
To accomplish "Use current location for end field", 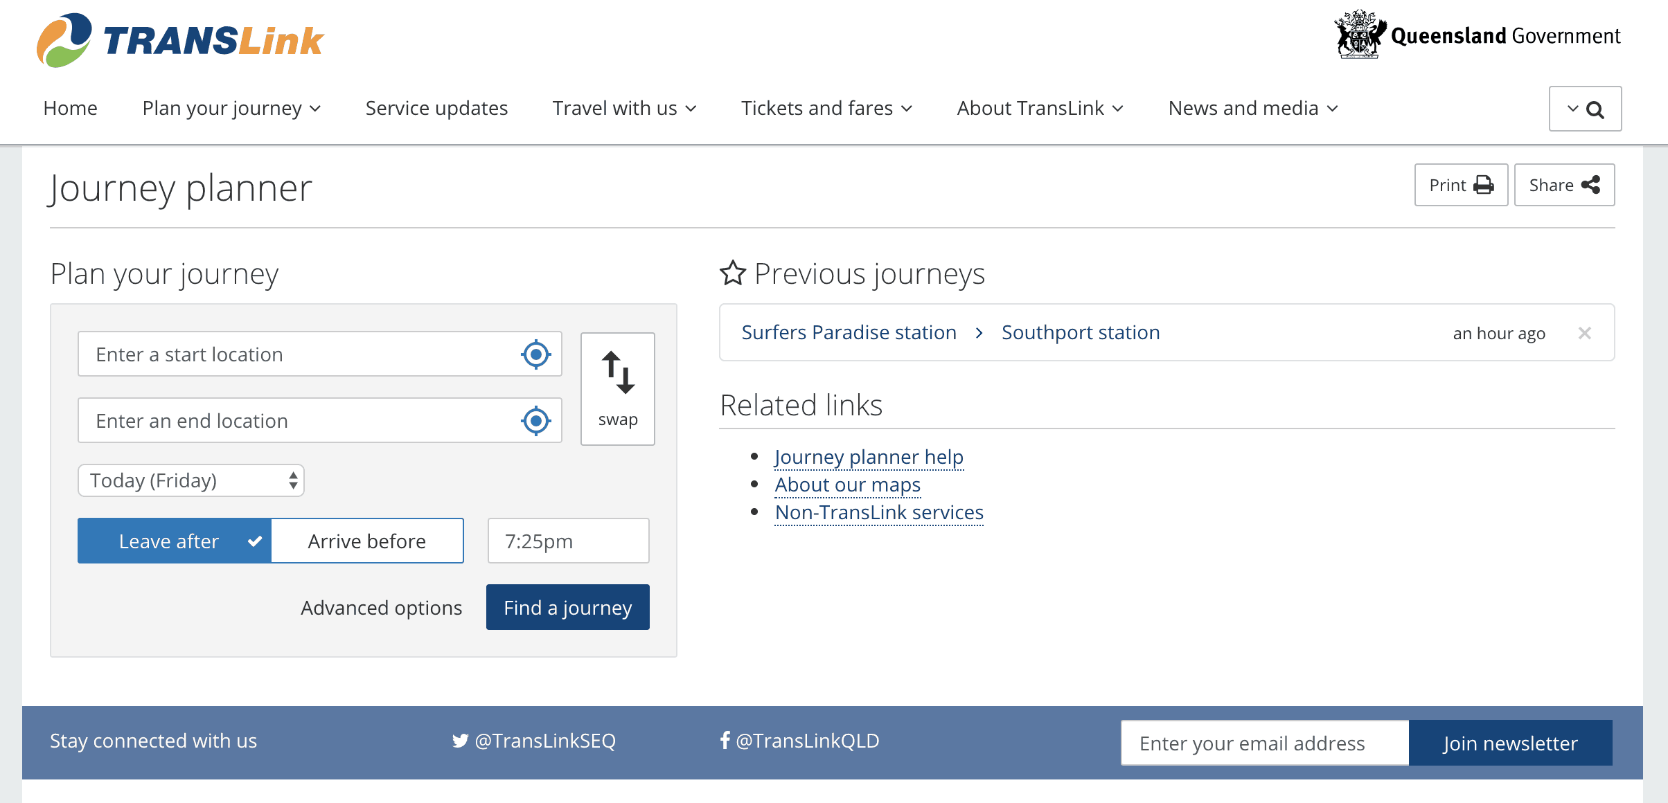I will 535,421.
